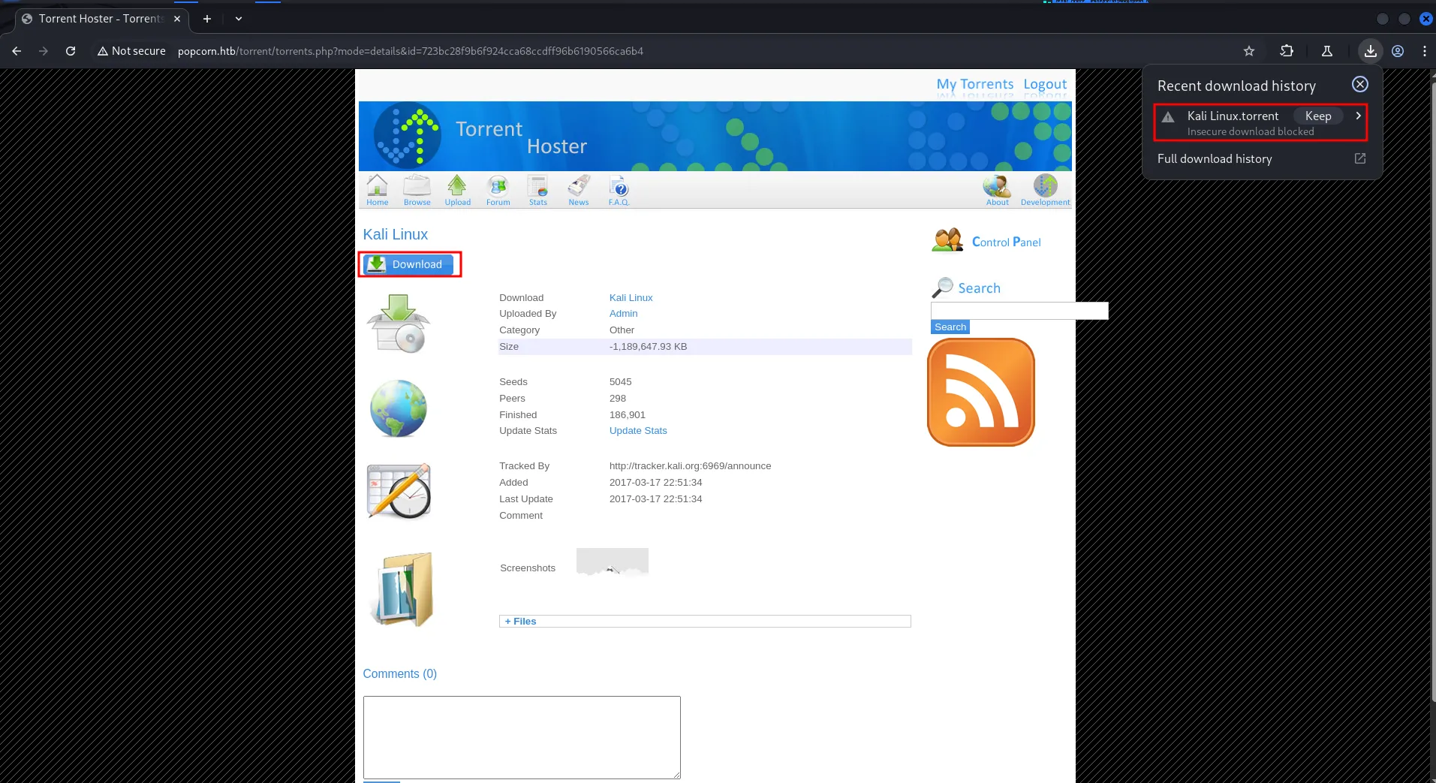1436x783 pixels.
Task: Select the Seeds count 5045
Action: pyautogui.click(x=621, y=382)
